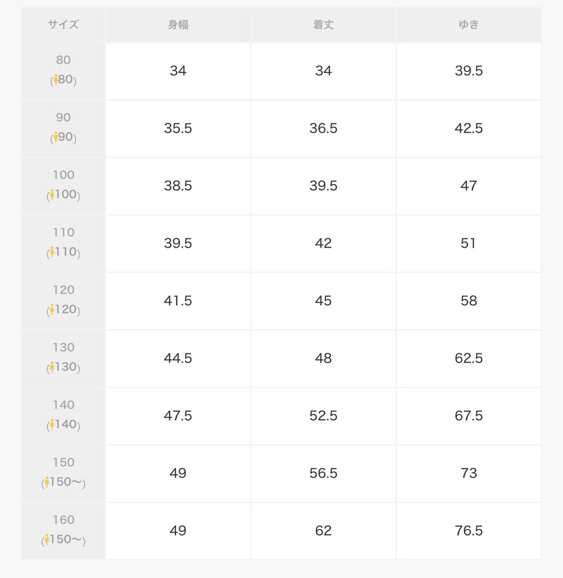
Task: Click the 39.5 value in the size 80 row
Action: pyautogui.click(x=468, y=71)
